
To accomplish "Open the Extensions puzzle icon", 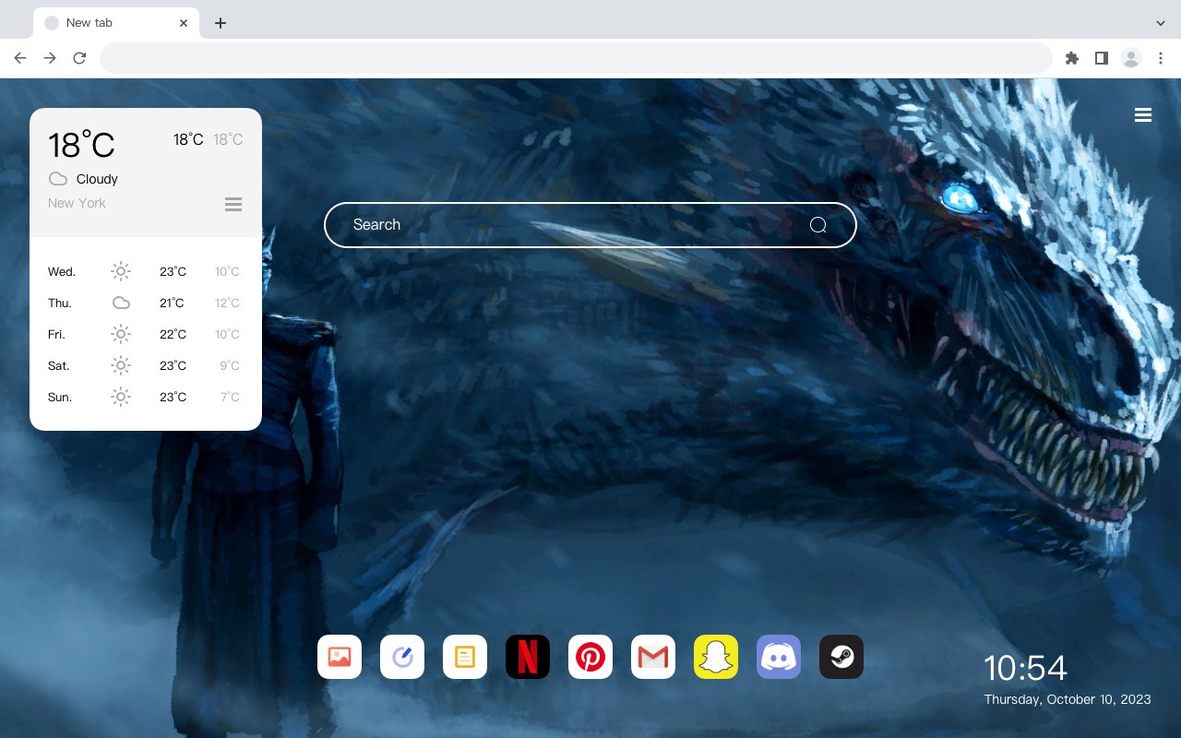I will point(1071,58).
